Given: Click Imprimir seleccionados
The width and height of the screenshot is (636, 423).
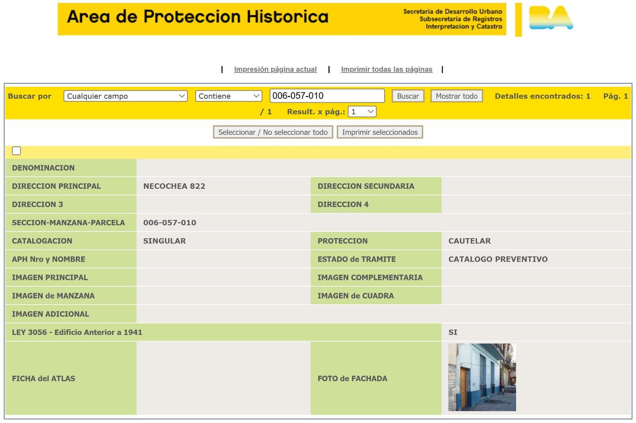Looking at the screenshot, I should click(379, 132).
